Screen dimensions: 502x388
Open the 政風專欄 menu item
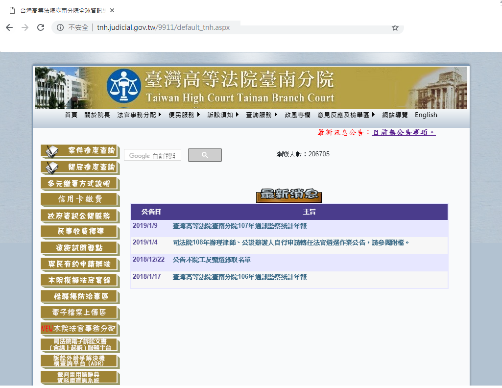coord(297,115)
